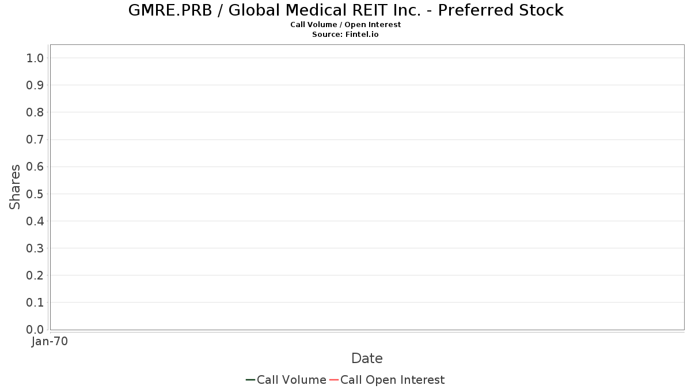Click the red Call Open Interest line swatch
The height and width of the screenshot is (389, 691).
334,380
